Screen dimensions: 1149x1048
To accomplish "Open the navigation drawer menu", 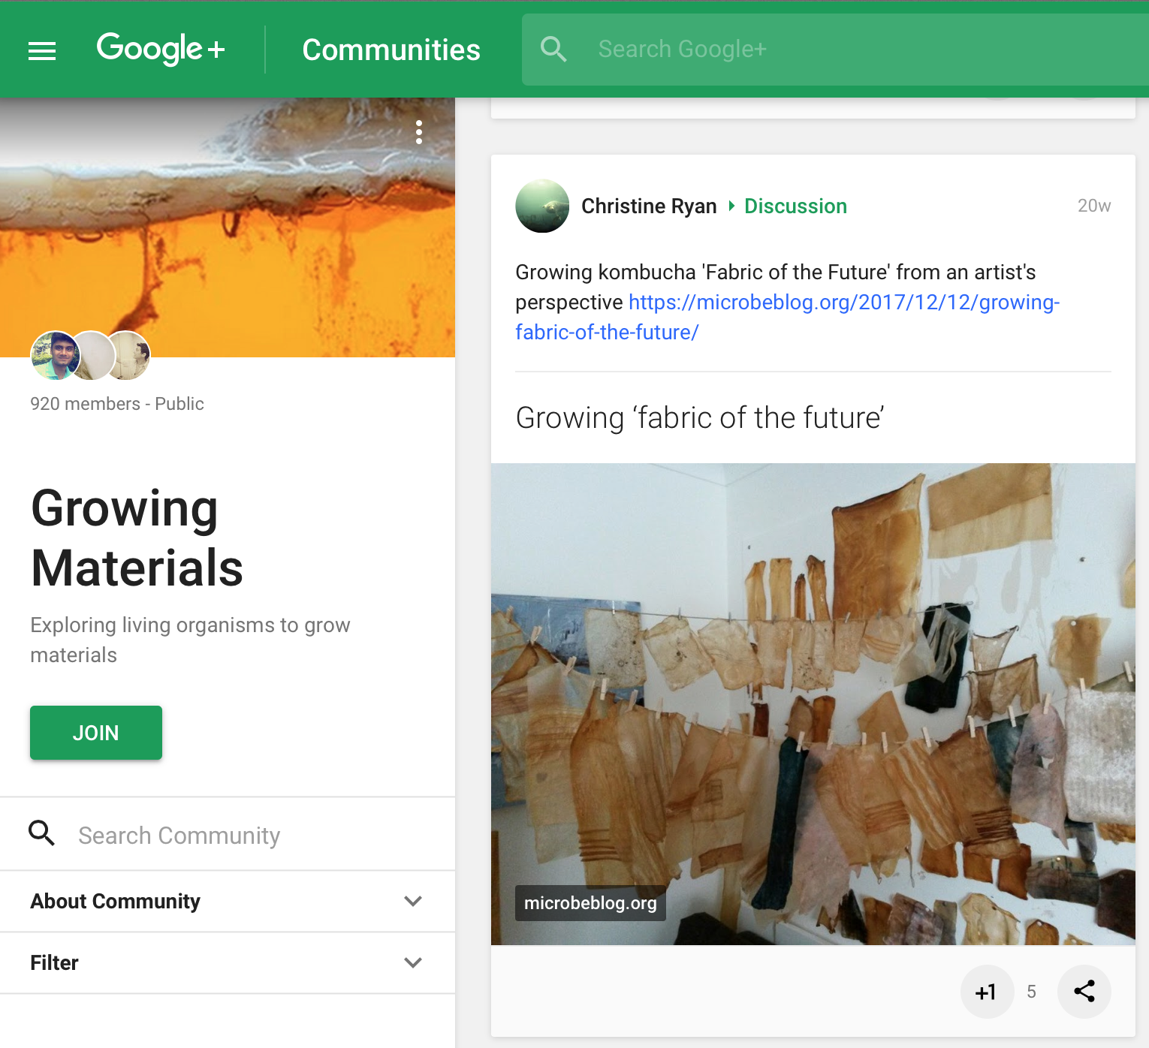I will coord(42,50).
